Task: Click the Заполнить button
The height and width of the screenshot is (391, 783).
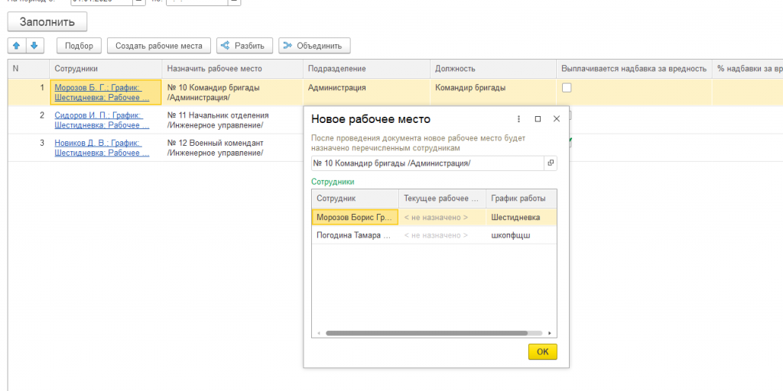Action: click(47, 22)
